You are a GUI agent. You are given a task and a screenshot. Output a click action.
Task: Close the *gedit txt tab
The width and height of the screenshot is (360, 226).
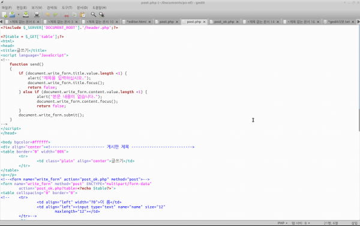tap(353, 22)
